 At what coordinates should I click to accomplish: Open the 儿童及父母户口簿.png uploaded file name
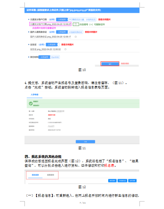[50, 24]
